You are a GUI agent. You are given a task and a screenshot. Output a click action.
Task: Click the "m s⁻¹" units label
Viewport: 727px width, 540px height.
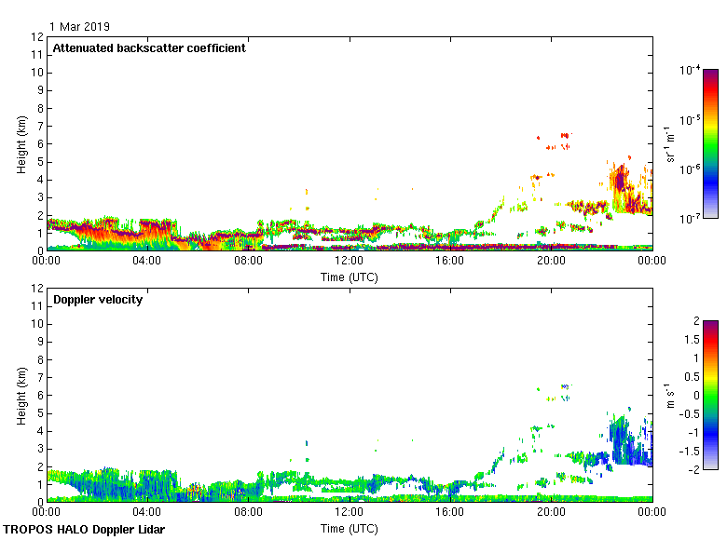point(671,395)
